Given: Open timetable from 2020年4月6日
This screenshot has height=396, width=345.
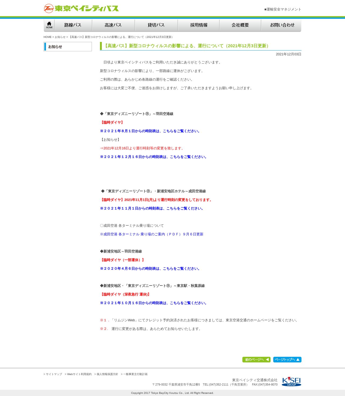Looking at the screenshot, I should [x=150, y=269].
